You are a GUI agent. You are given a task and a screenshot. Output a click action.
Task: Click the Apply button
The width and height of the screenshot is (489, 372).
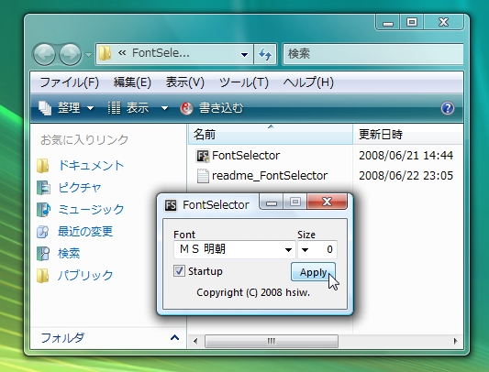pyautogui.click(x=313, y=272)
